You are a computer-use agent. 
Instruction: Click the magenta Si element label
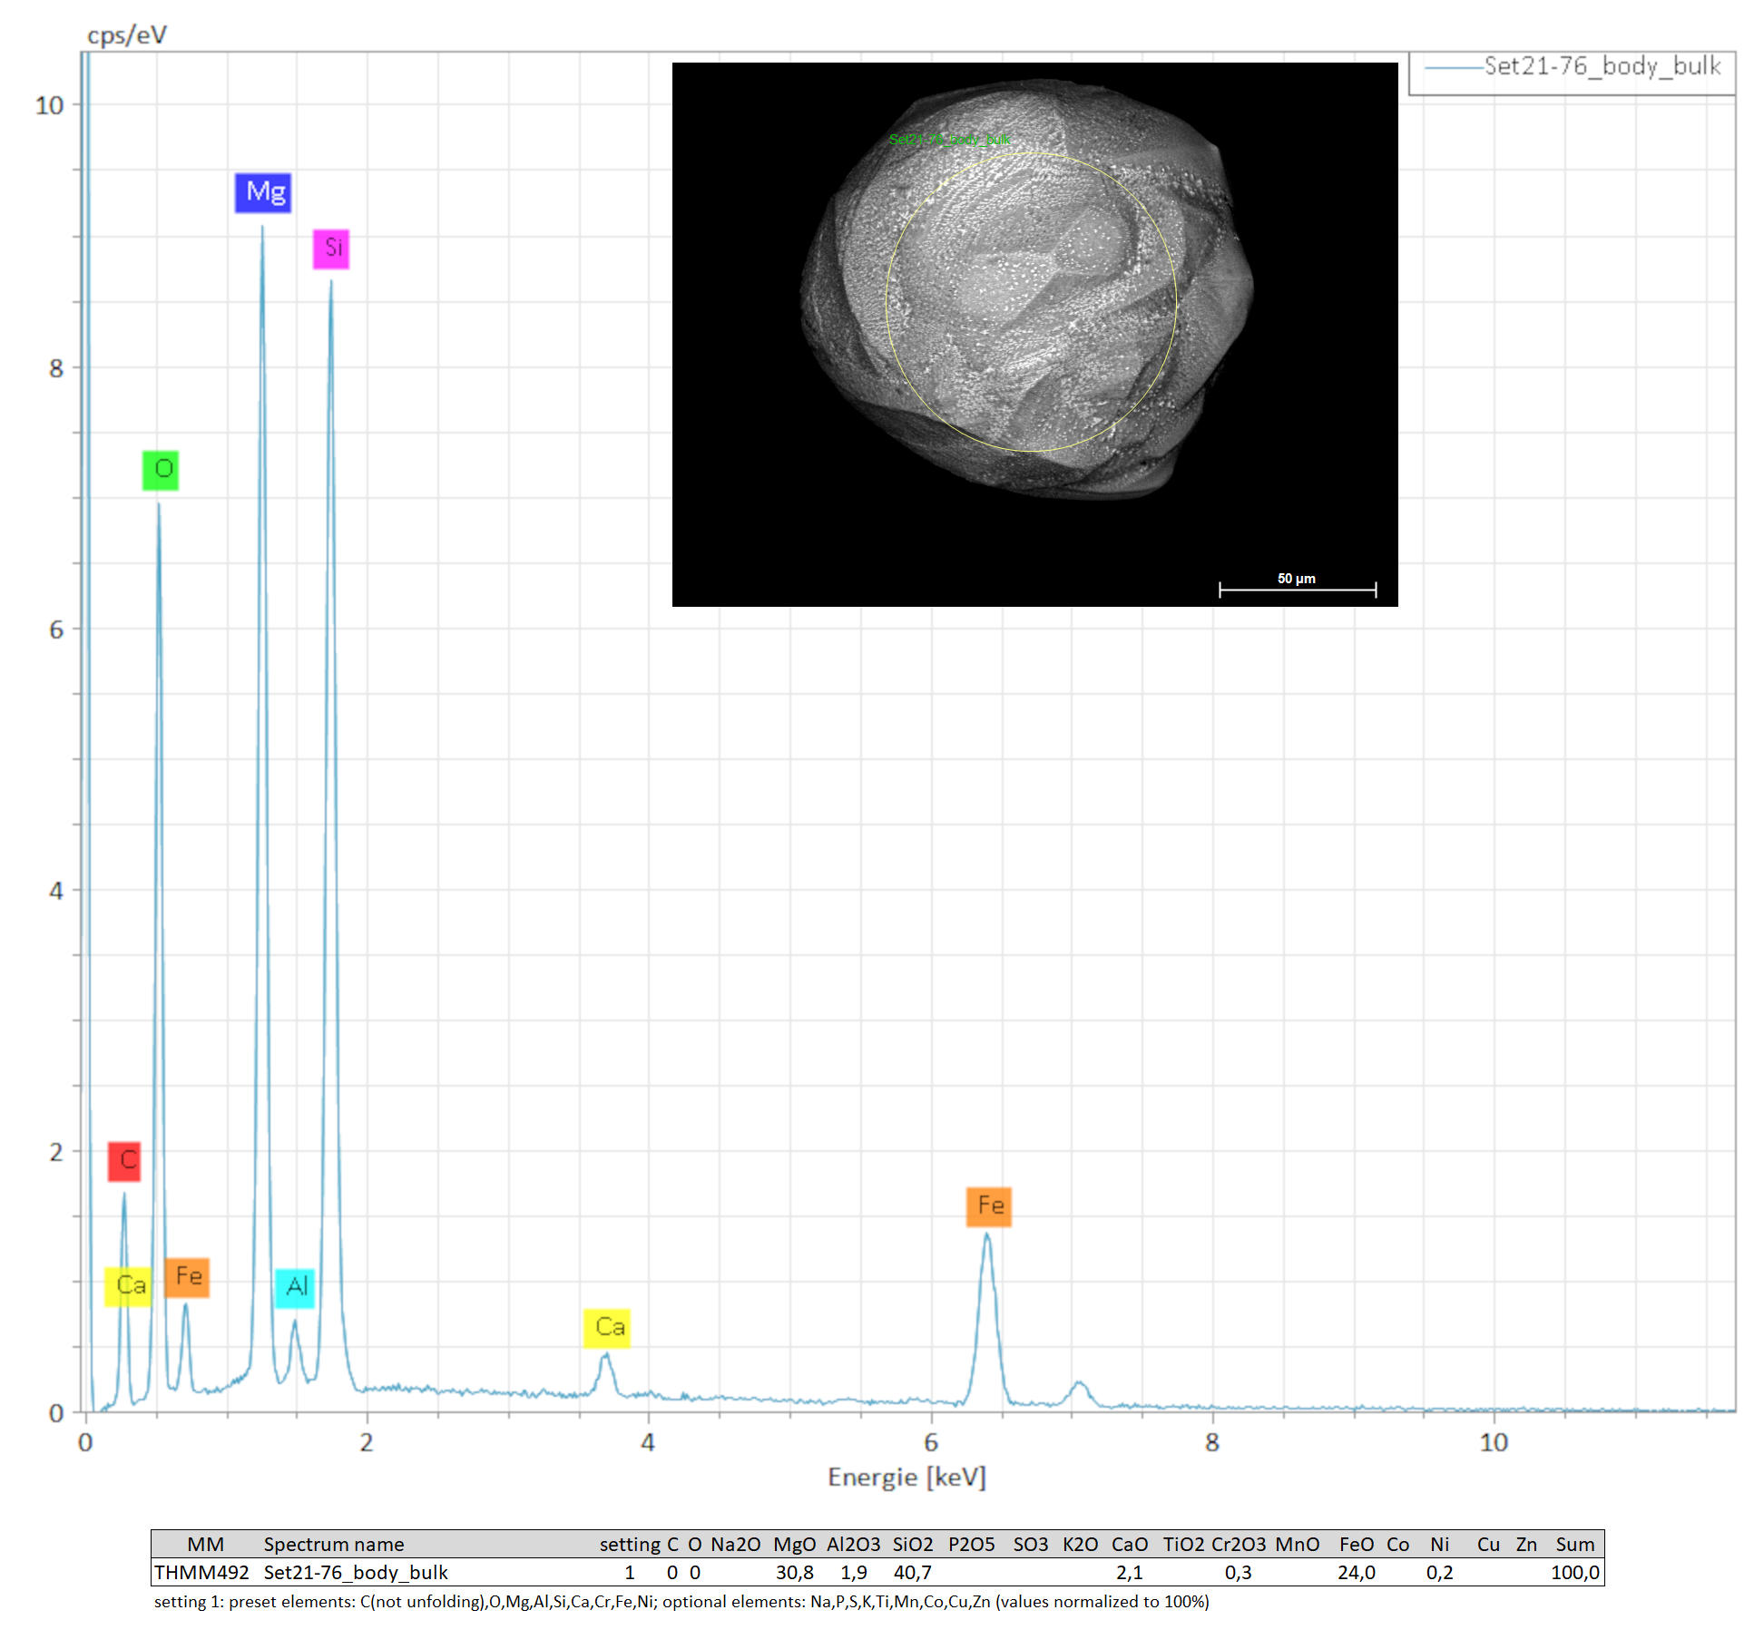331,248
